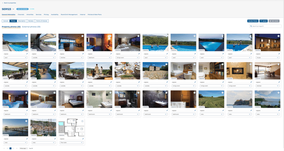Screen dimensions: 284x151
Task: Click the pencil edit icon on floor plan photo
Action: pos(83,139)
